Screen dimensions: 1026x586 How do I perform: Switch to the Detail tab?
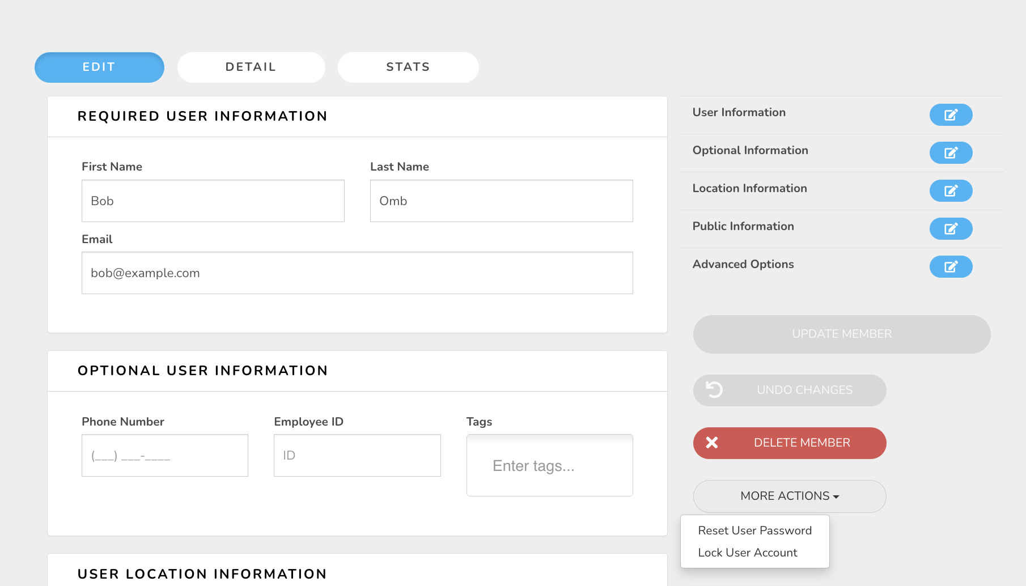[251, 67]
